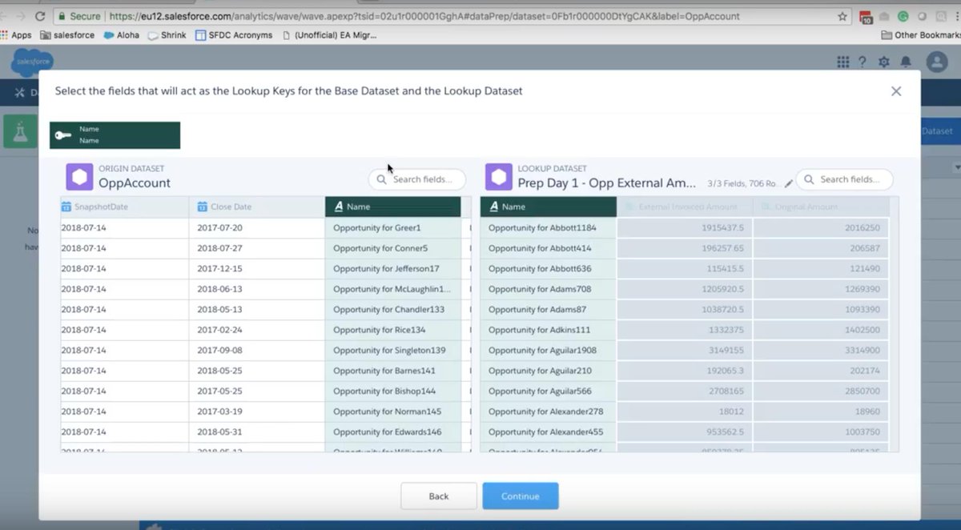Click the green circular extension icon

coord(903,16)
